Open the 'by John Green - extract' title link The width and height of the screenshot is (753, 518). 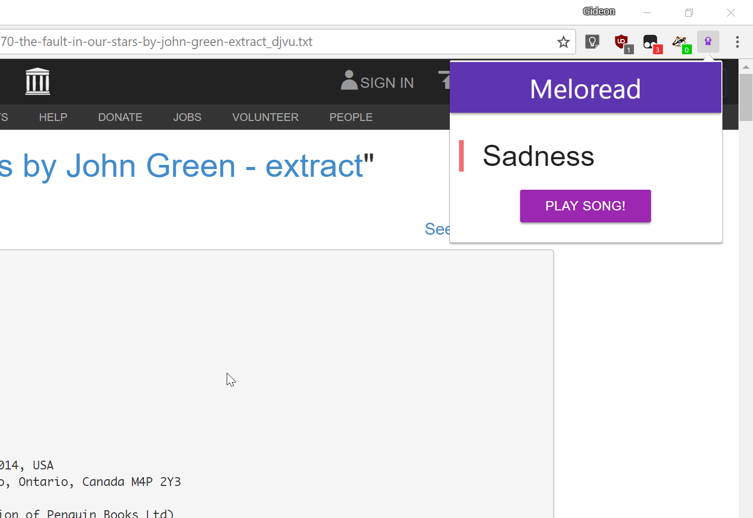[x=182, y=166]
